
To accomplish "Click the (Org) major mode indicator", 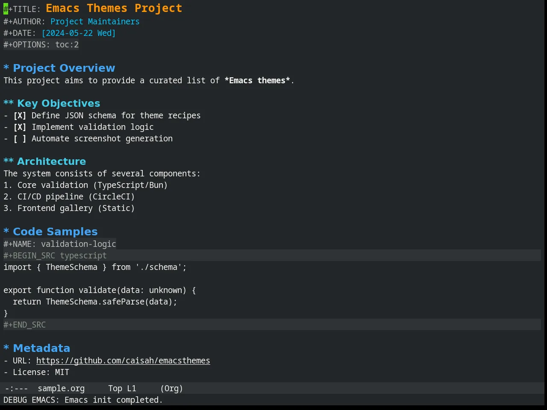I will coord(172,389).
